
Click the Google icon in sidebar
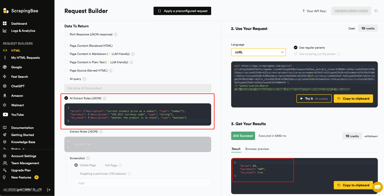point(5,67)
